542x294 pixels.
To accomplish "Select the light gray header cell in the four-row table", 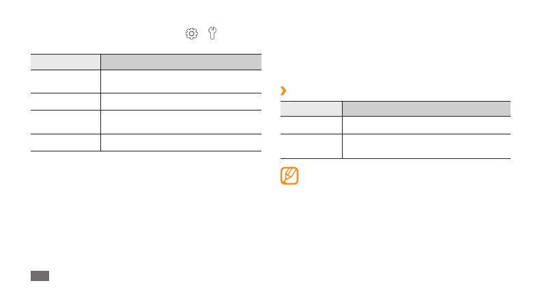I will click(66, 61).
